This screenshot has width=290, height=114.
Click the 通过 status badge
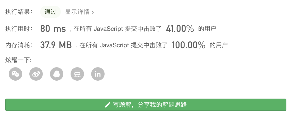pyautogui.click(x=50, y=12)
